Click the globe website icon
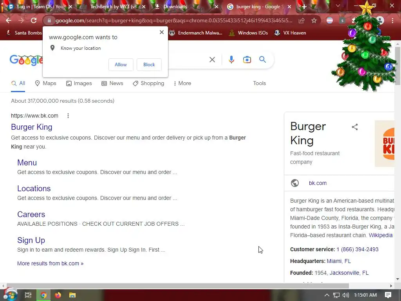 [x=294, y=183]
